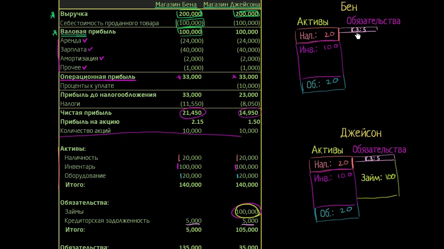Click the 'Бен' heading in diagram
Image resolution: width=444 pixels, height=249 pixels.
tap(349, 7)
